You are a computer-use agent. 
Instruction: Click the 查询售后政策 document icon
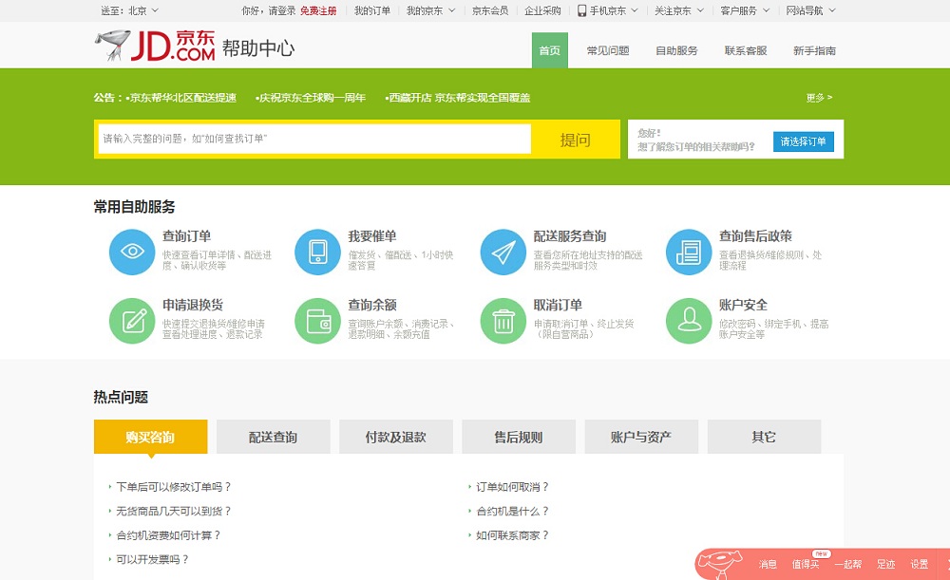pos(688,252)
